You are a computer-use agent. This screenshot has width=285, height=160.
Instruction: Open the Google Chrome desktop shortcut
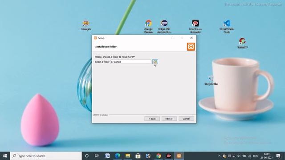[148, 27]
